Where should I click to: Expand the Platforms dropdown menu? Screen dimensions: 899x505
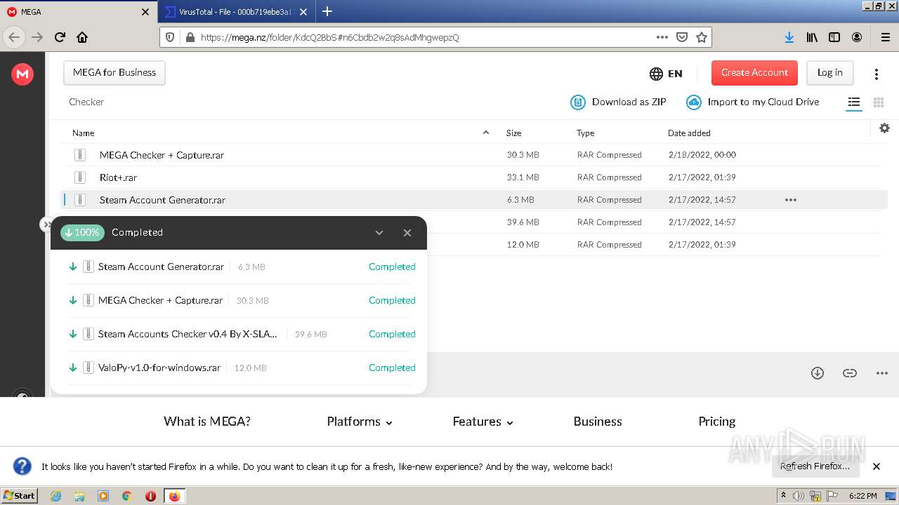(x=360, y=422)
